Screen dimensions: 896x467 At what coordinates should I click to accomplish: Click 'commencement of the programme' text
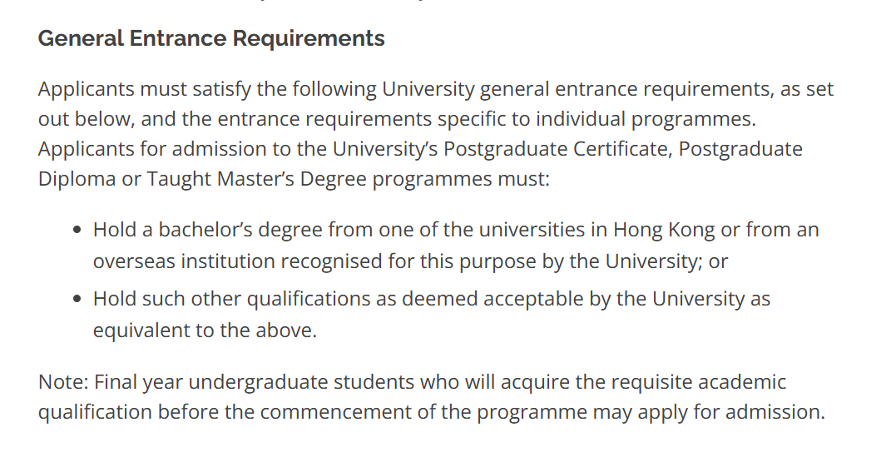[x=423, y=412]
